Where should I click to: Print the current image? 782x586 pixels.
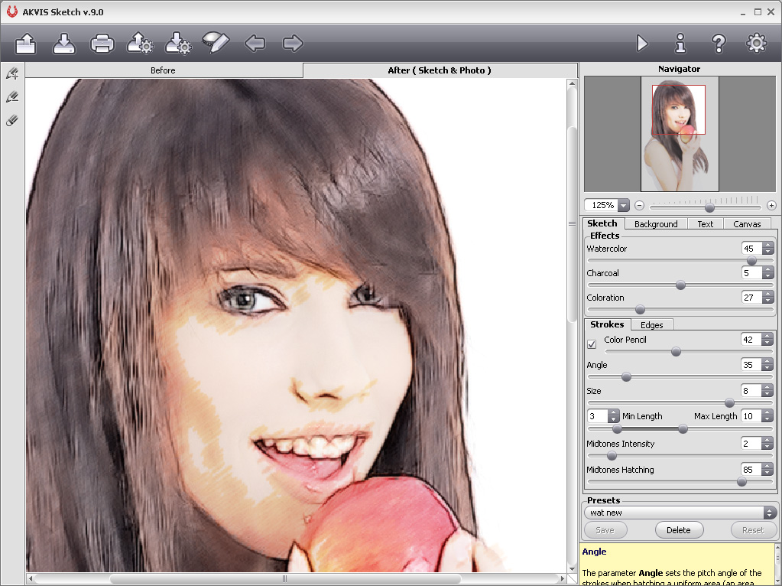point(102,44)
